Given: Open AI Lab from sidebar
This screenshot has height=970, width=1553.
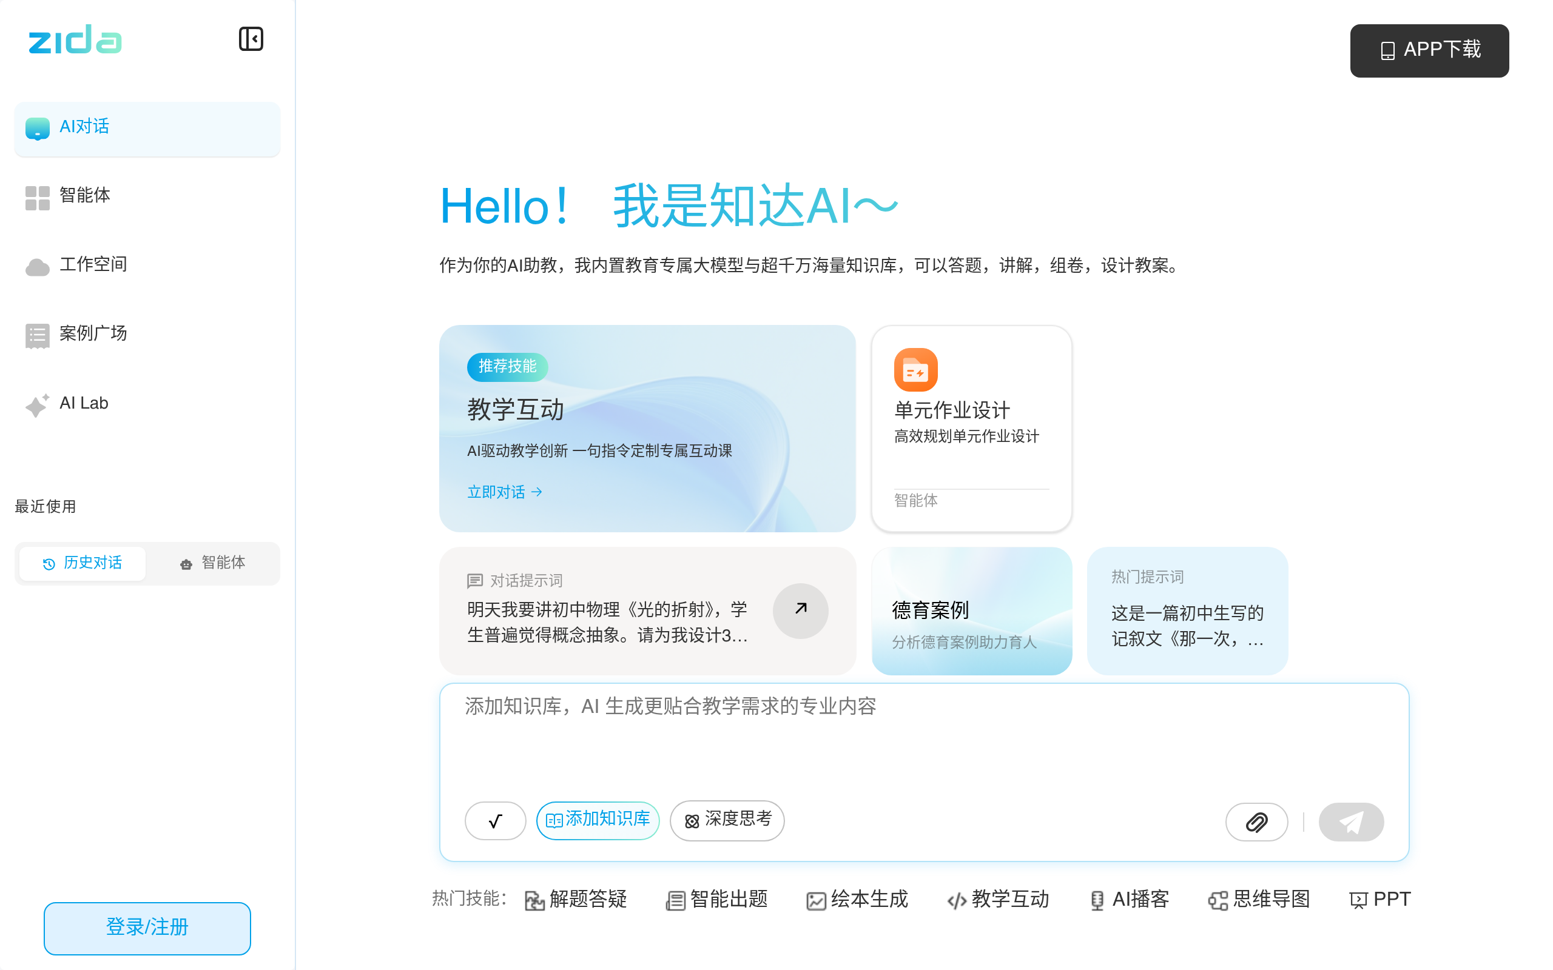Looking at the screenshot, I should pyautogui.click(x=147, y=404).
